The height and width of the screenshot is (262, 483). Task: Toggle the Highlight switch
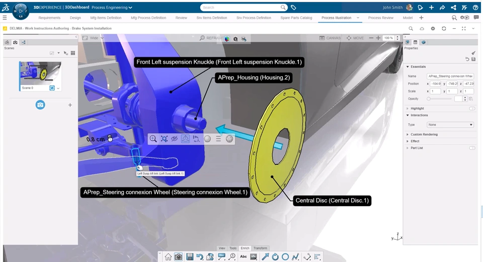point(472,109)
